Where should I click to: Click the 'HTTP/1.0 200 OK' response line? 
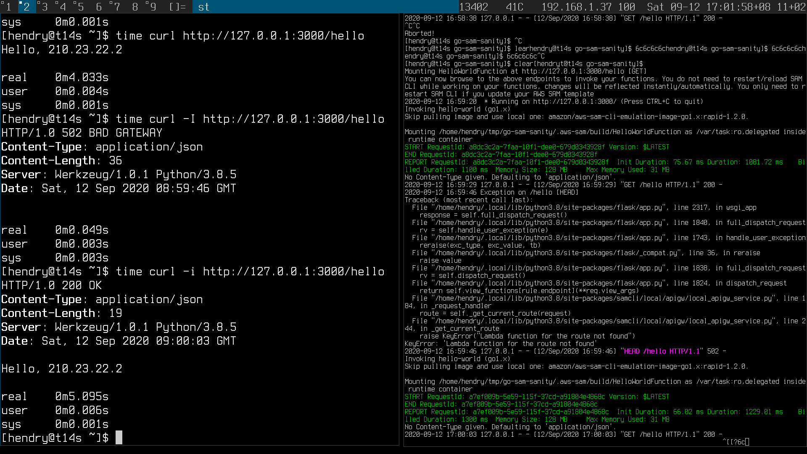(x=51, y=285)
